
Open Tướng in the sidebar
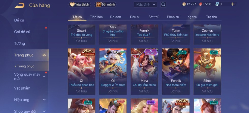pyautogui.click(x=20, y=43)
